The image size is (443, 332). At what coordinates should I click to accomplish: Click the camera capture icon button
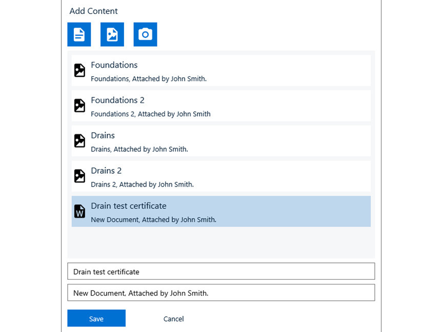pos(145,34)
